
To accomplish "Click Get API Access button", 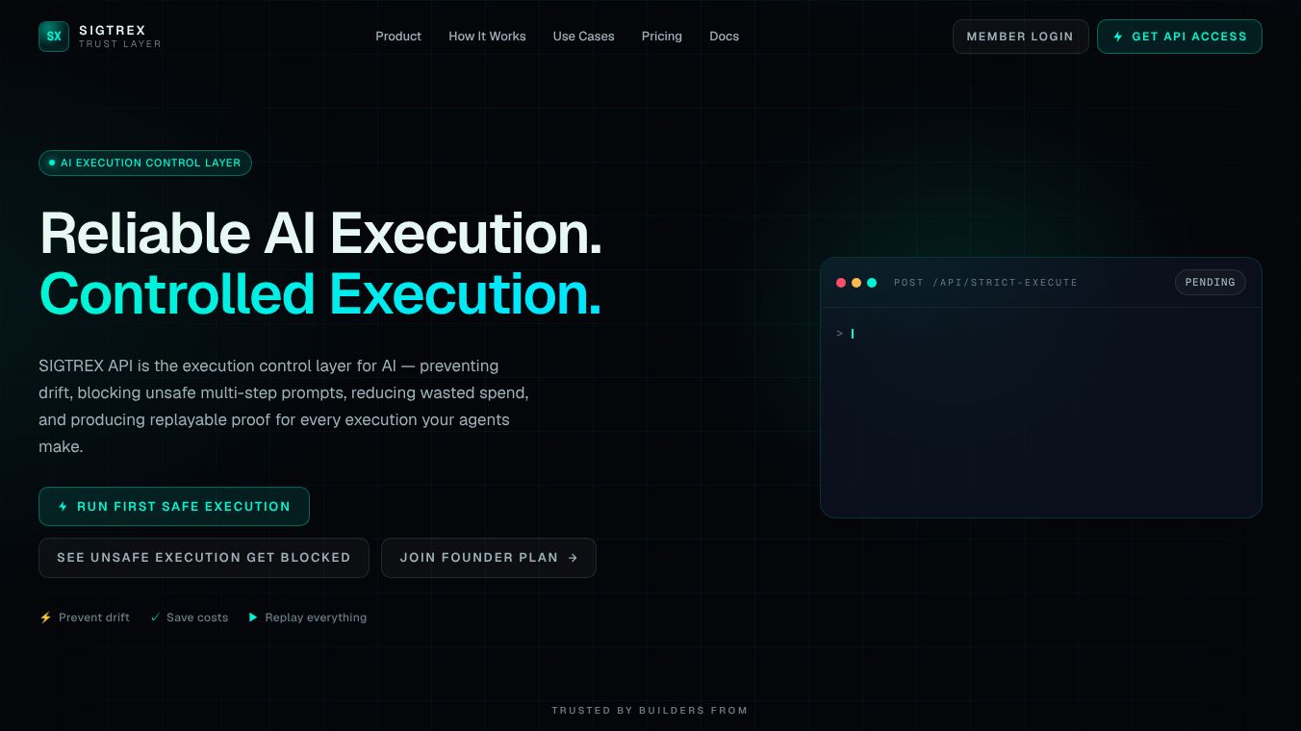I will pyautogui.click(x=1180, y=37).
